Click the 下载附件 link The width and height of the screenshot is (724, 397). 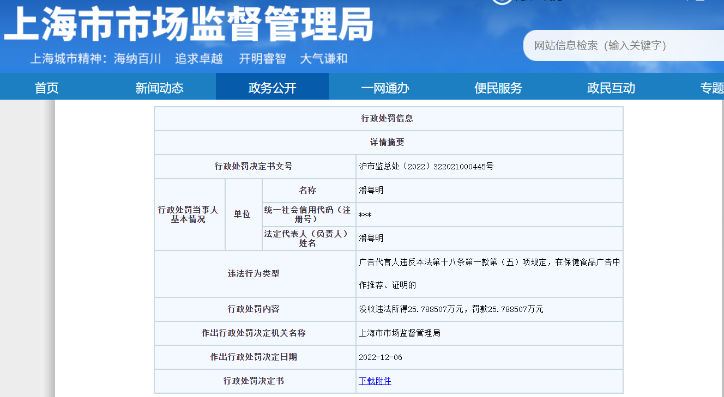pos(375,381)
